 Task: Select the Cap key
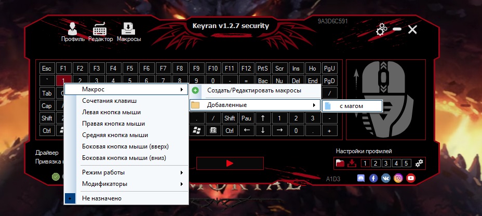(x=47, y=106)
